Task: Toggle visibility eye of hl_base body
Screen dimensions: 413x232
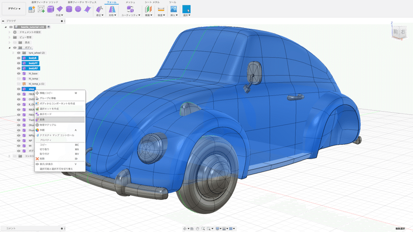Action: coord(19,73)
